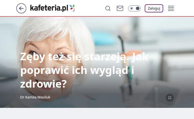The width and height of the screenshot is (194, 119).
Task: Bookmark the article with save icon
Action: (x=170, y=98)
